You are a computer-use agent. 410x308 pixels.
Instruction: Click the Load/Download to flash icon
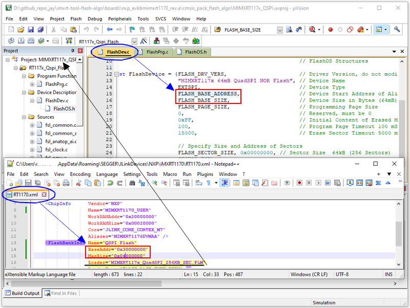pos(69,41)
